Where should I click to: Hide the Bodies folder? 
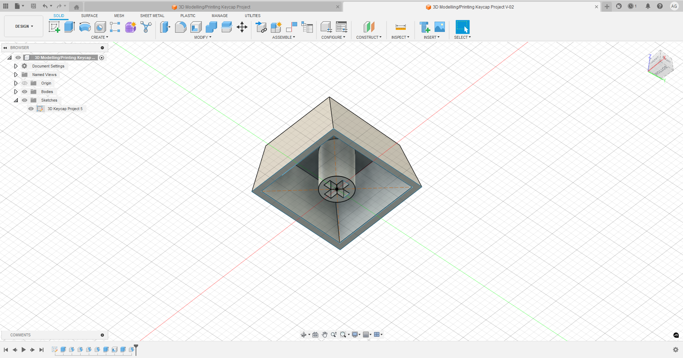[x=25, y=92]
